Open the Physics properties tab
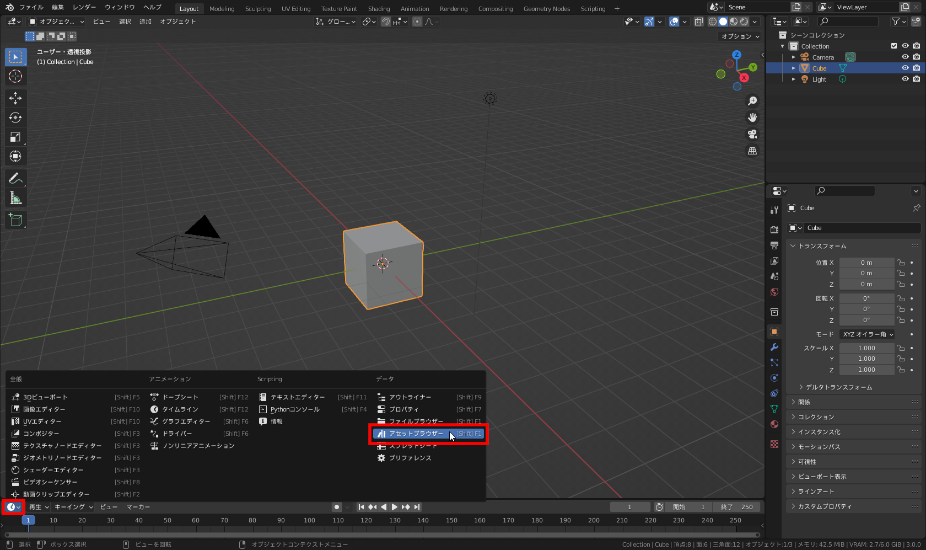The height and width of the screenshot is (550, 926). point(774,378)
